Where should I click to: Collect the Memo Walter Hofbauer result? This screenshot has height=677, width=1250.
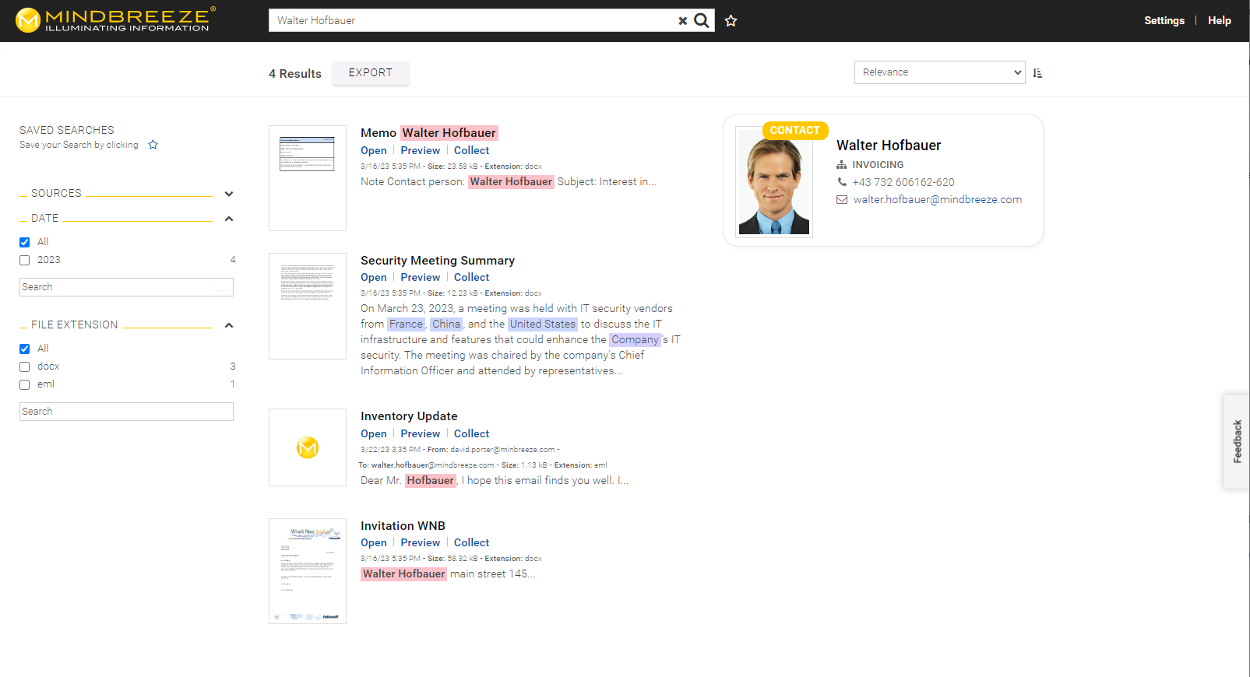(472, 151)
